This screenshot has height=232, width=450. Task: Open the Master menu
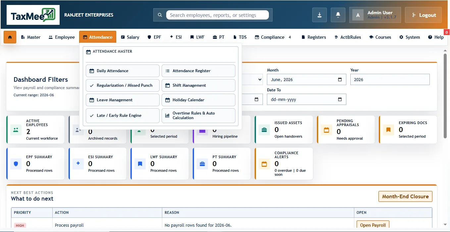coord(31,37)
